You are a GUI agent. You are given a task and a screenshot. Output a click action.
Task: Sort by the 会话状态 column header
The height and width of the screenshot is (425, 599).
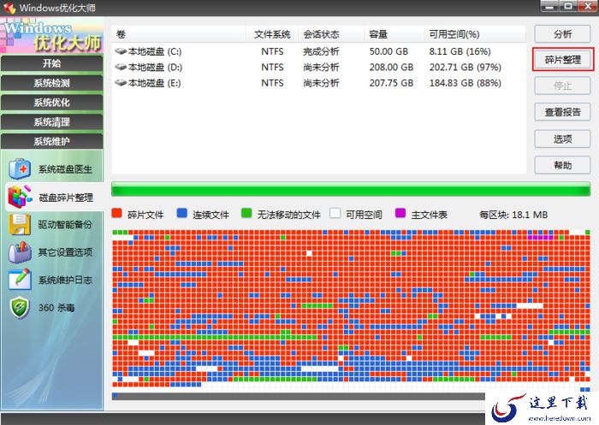tap(331, 34)
